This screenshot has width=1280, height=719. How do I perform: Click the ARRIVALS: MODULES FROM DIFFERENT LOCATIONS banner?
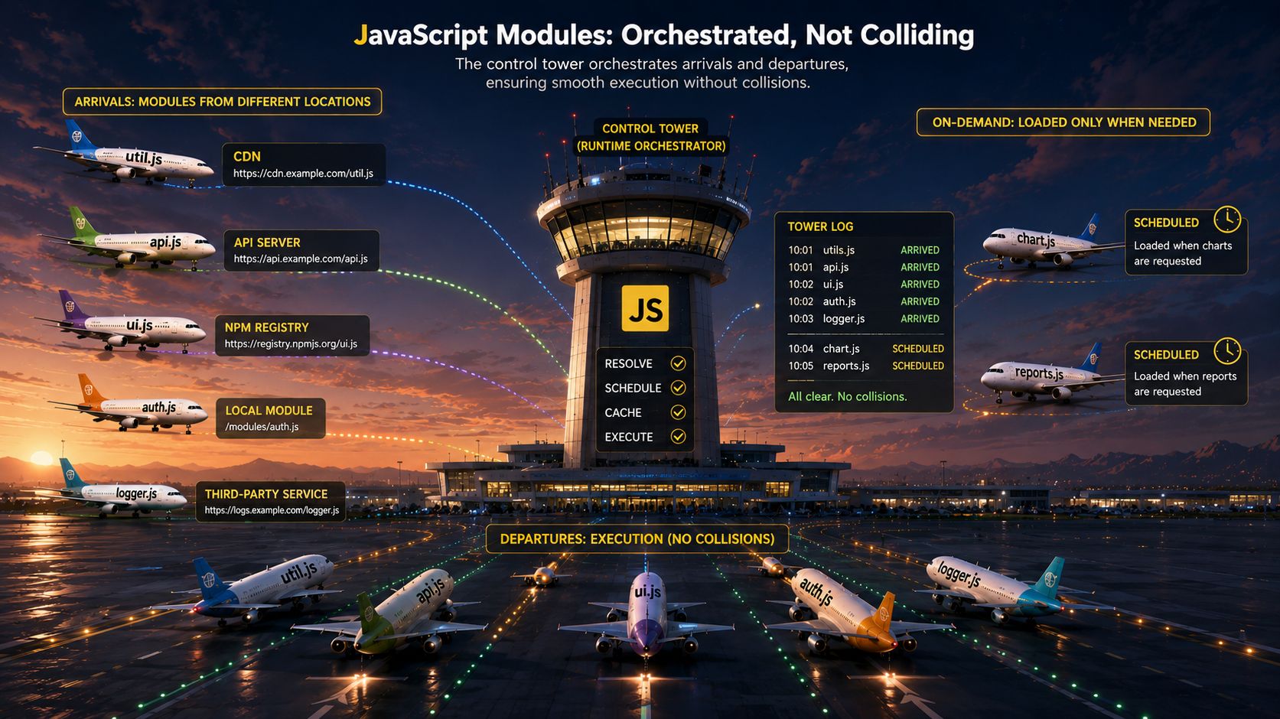[223, 102]
